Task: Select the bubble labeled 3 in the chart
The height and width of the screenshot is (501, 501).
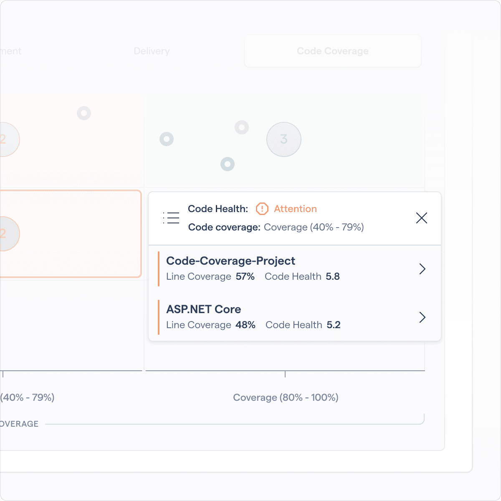Action: [x=284, y=139]
